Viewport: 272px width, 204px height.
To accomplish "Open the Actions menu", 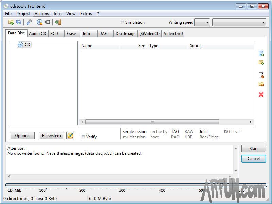I will [41, 14].
